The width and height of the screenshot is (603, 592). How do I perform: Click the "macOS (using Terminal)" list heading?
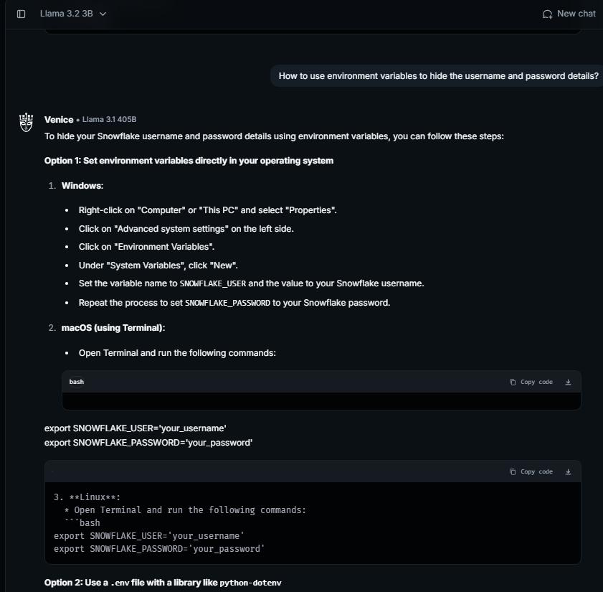point(113,328)
